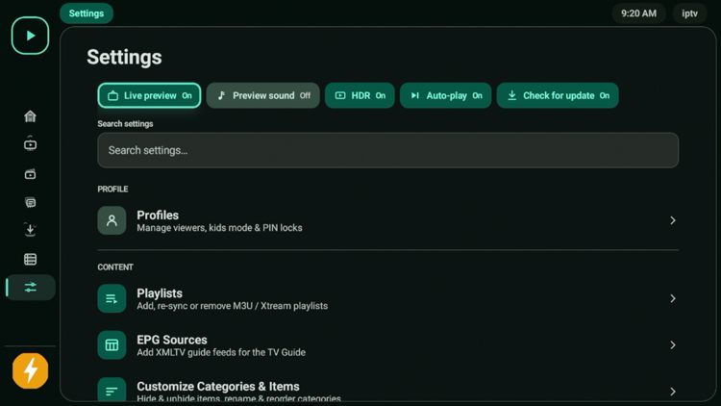Click the Customize Categories lines icon
721x406 pixels.
tap(112, 391)
